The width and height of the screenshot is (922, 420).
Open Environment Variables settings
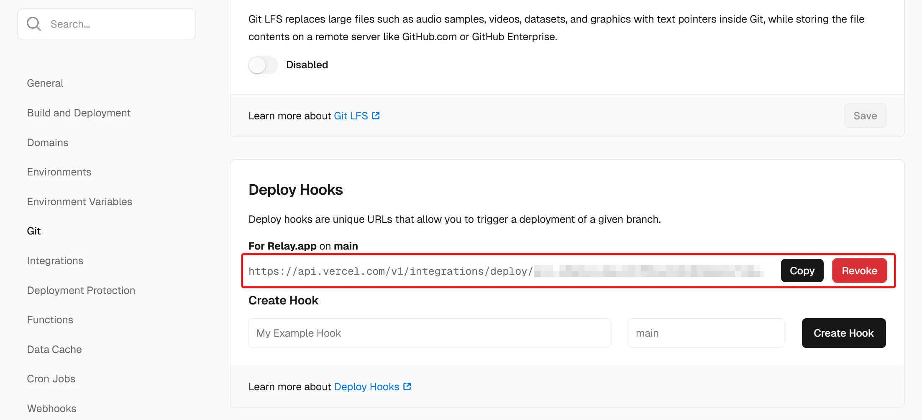[79, 202]
